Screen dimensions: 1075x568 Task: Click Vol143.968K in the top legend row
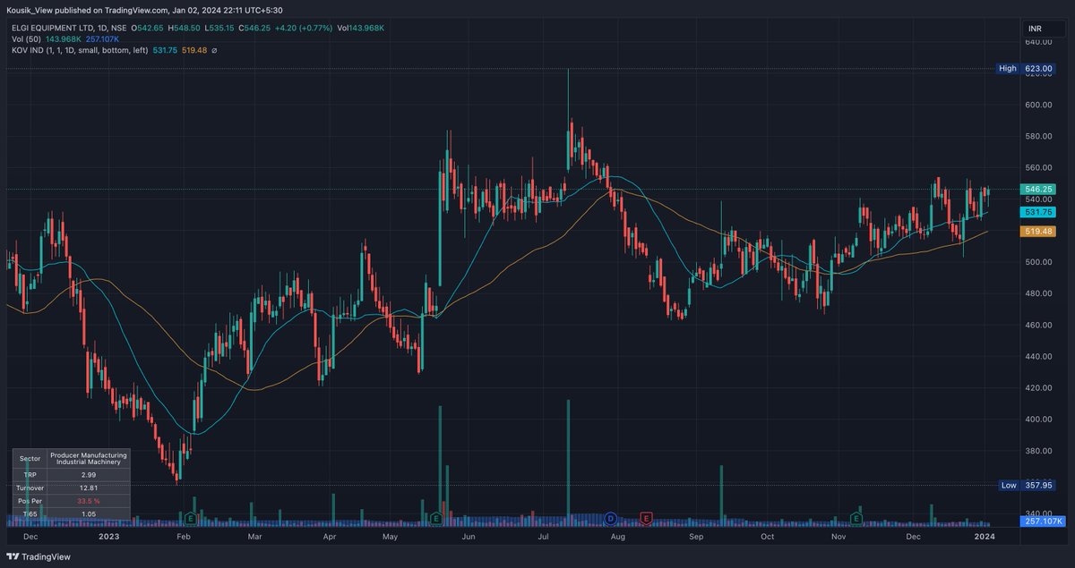[x=361, y=29]
